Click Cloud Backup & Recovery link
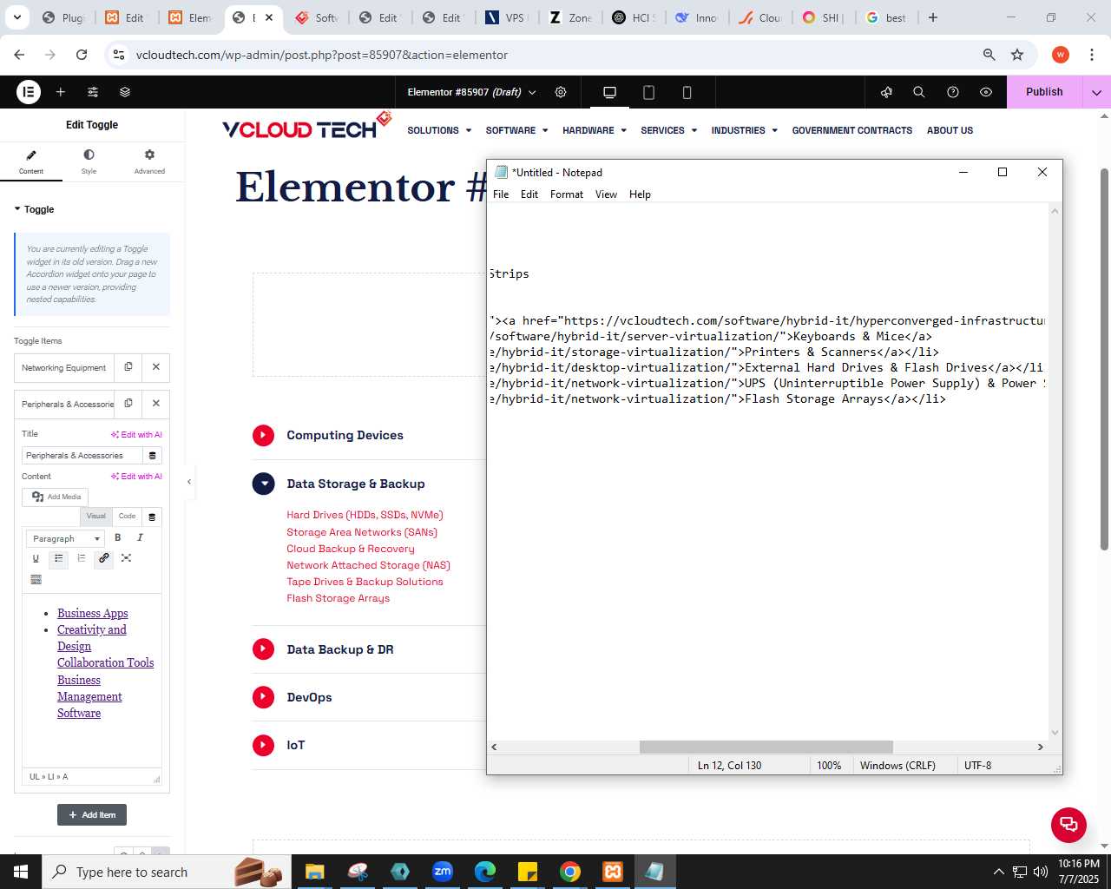Screen dimensions: 1111x889 click(x=351, y=549)
